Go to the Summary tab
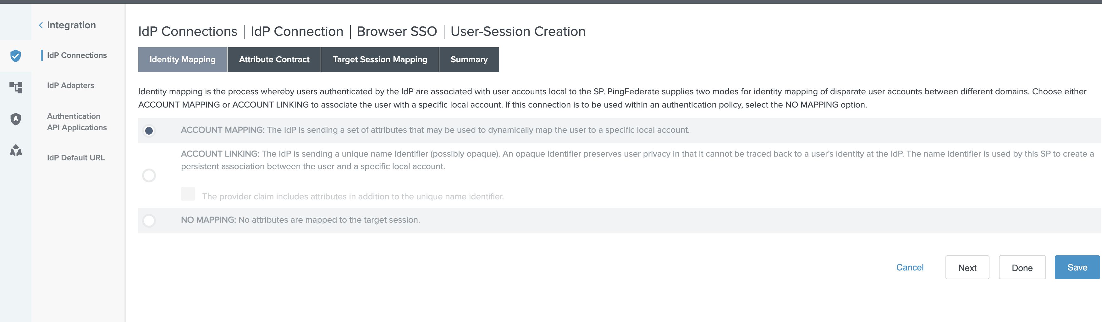Viewport: 1102px width, 322px height. pyautogui.click(x=468, y=59)
